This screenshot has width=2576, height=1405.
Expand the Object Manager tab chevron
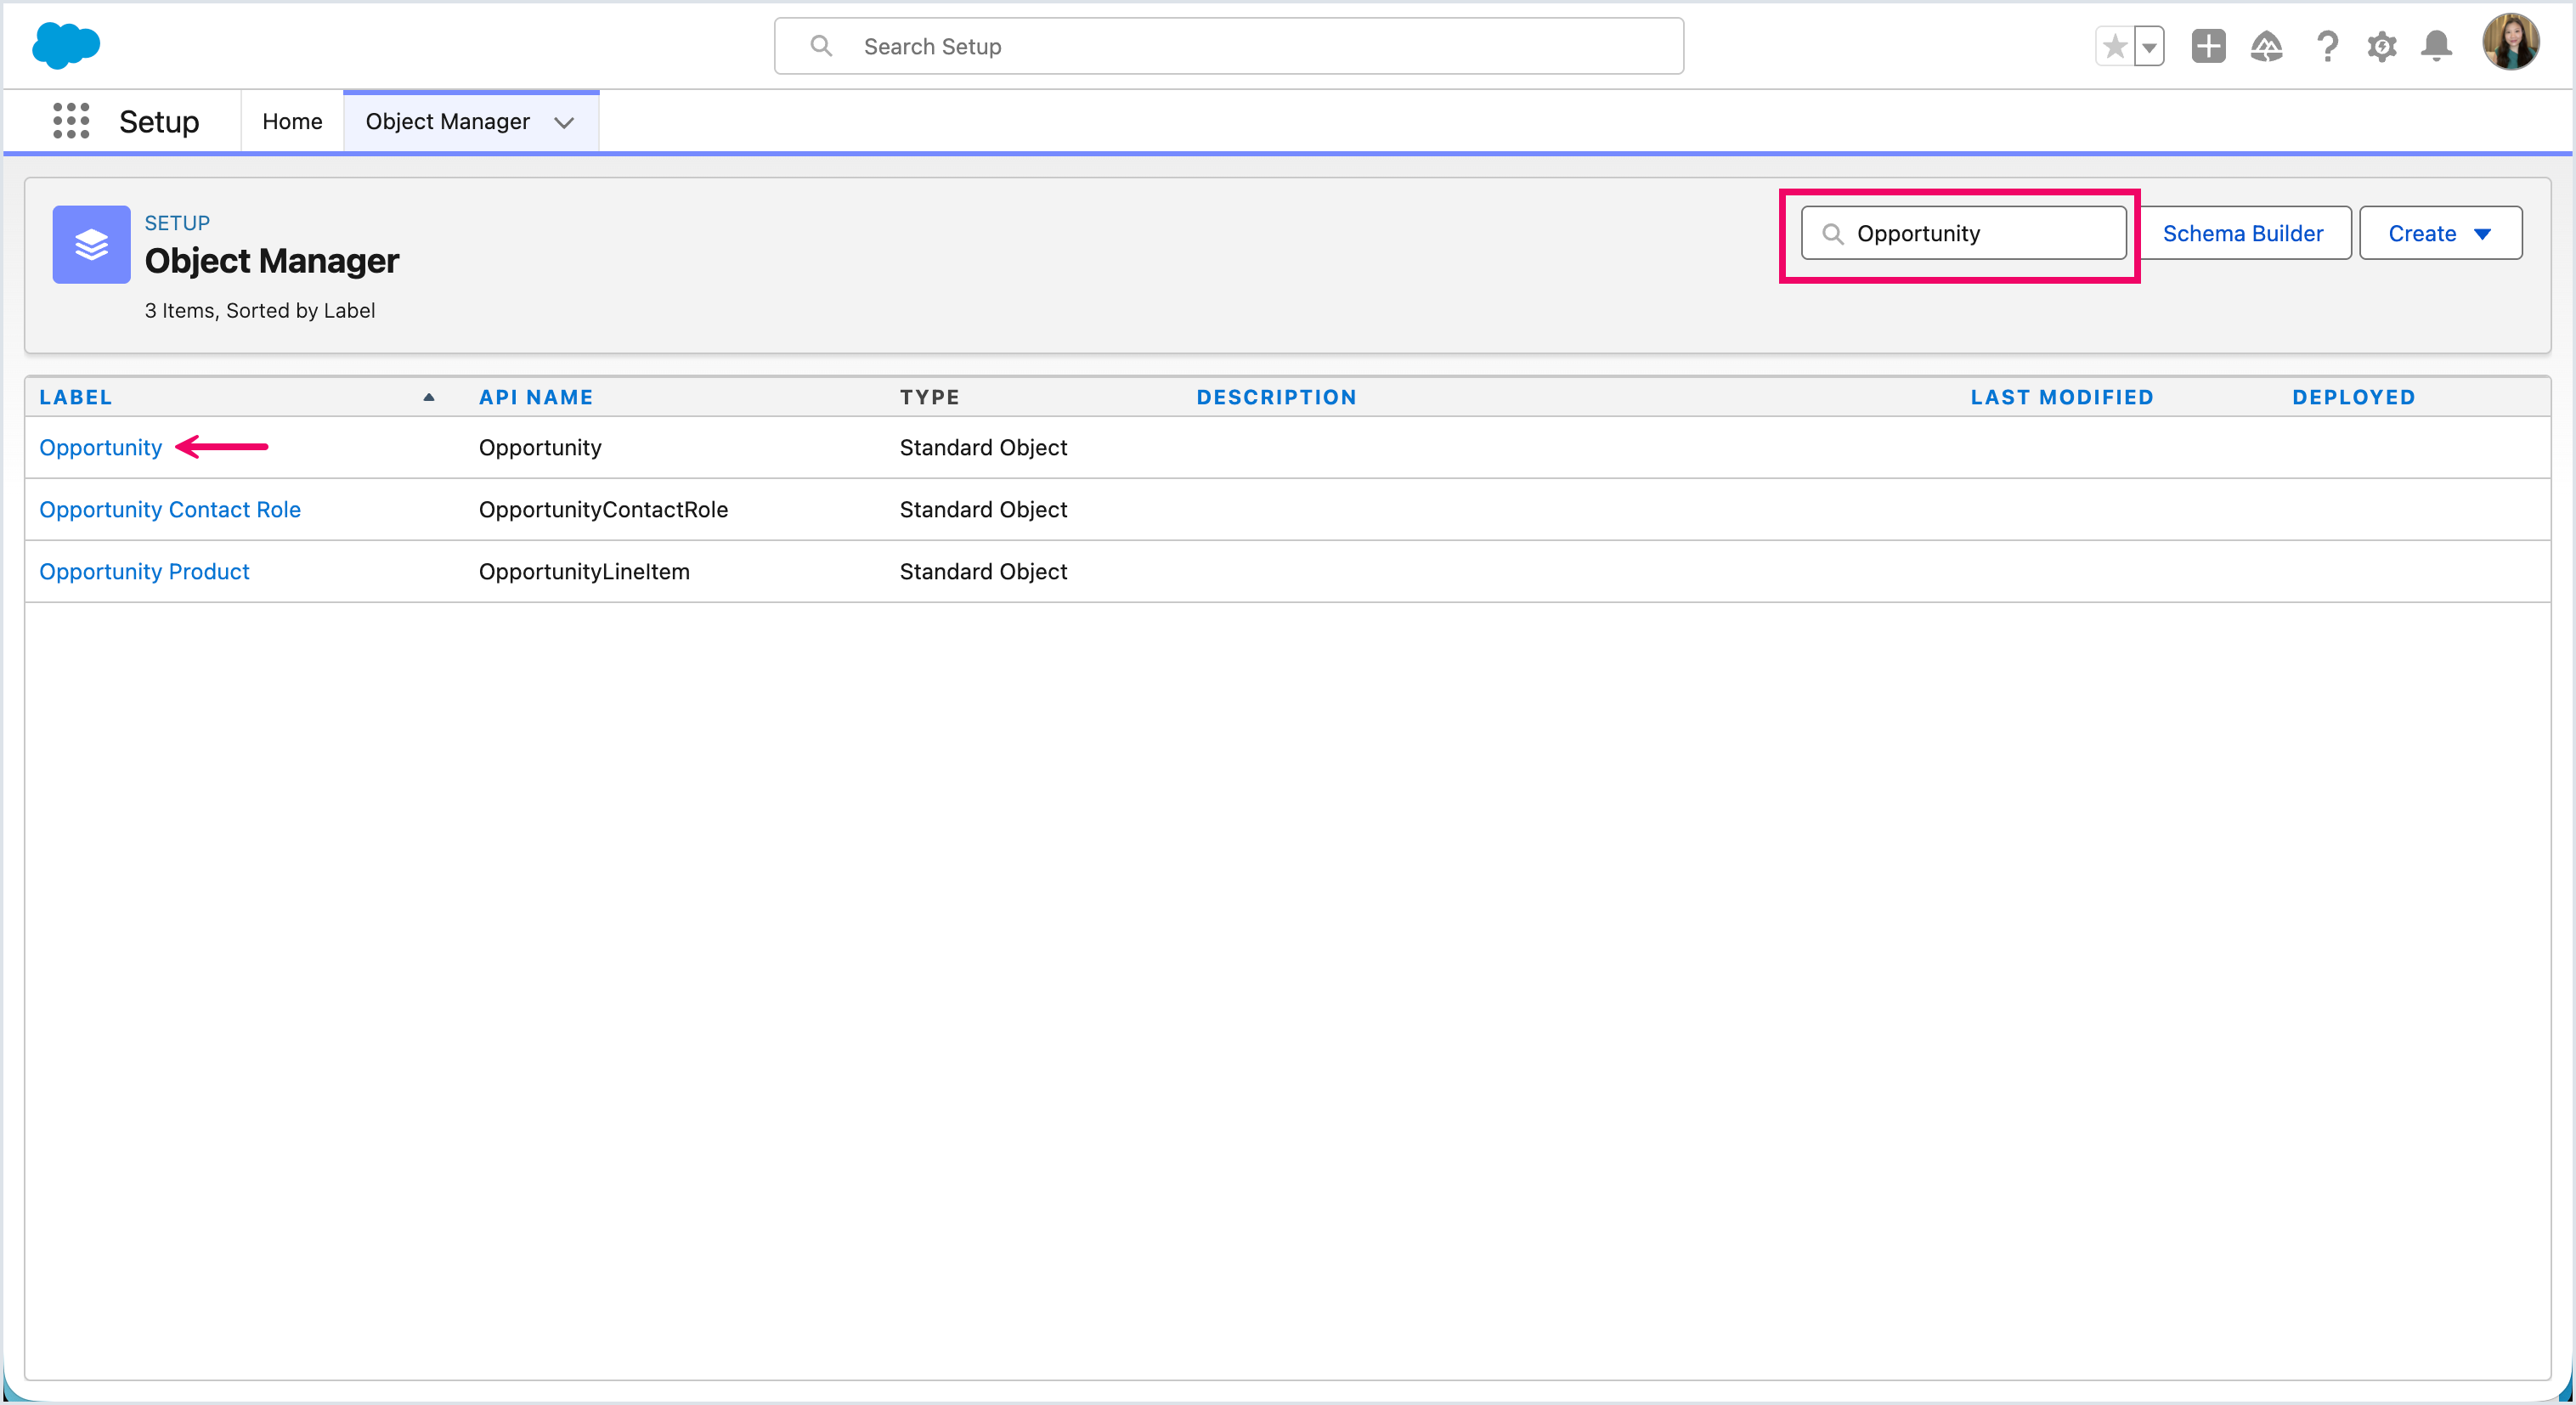tap(564, 122)
